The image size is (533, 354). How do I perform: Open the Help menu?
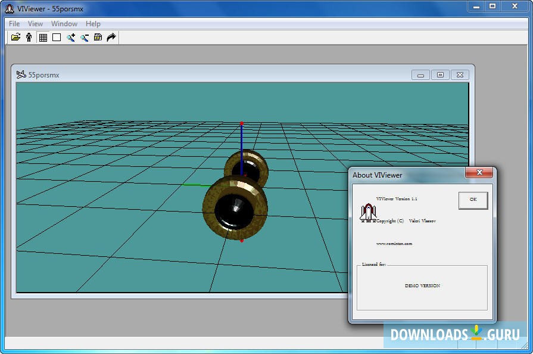(93, 24)
